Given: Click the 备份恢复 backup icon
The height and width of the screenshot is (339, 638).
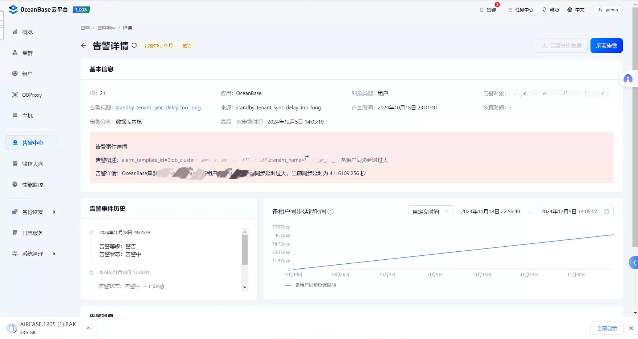Looking at the screenshot, I should pos(15,212).
